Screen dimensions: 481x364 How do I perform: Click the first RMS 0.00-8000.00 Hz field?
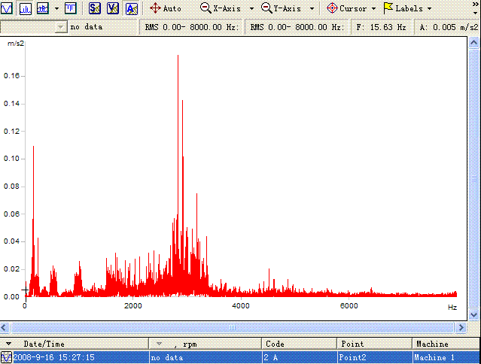pyautogui.click(x=192, y=27)
